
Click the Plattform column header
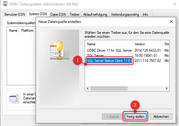[x=27, y=31]
